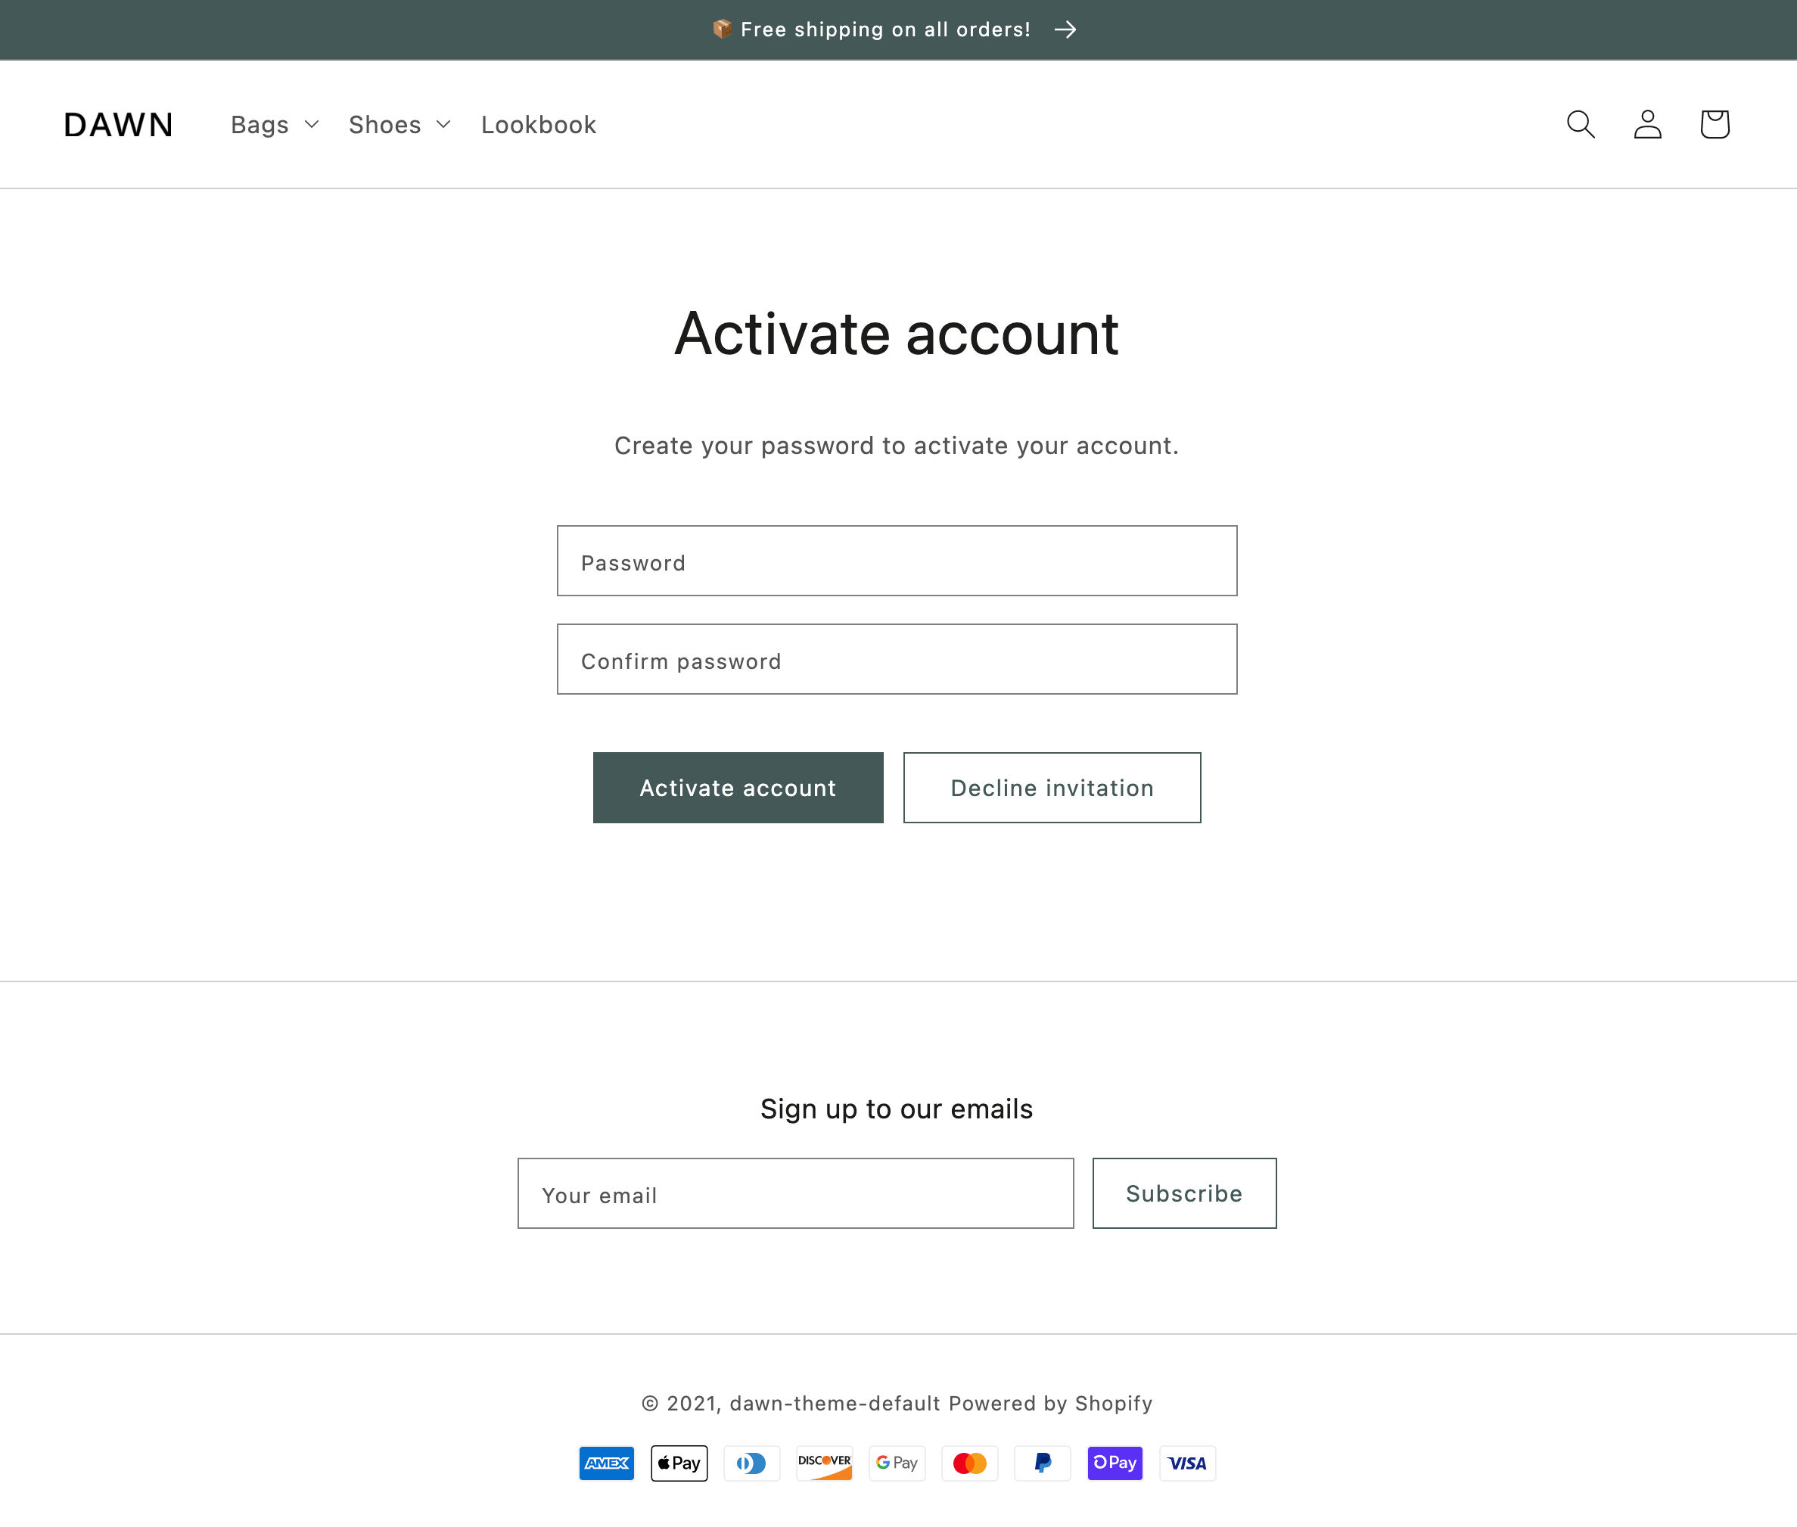Click the Shop Pay payment icon

tap(1115, 1463)
